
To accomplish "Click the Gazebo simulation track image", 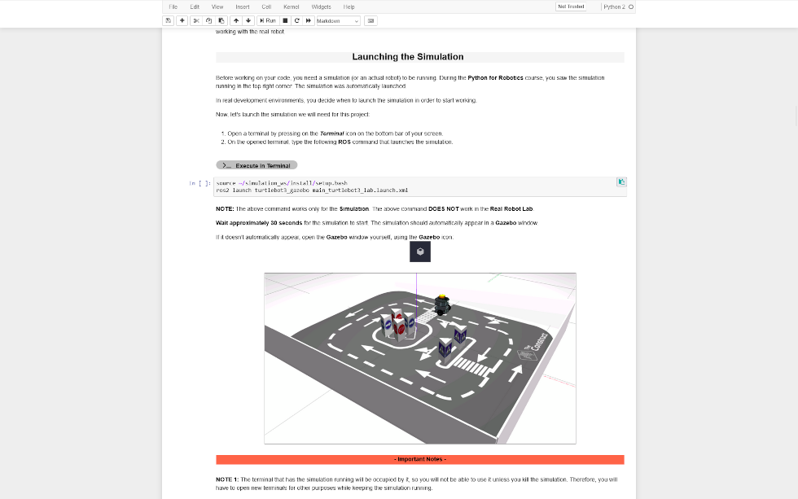I will click(x=419, y=358).
